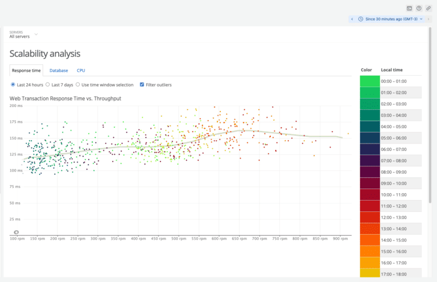Open the 'Since 30 minutes ago' time picker
This screenshot has height=282, width=437.
point(390,19)
